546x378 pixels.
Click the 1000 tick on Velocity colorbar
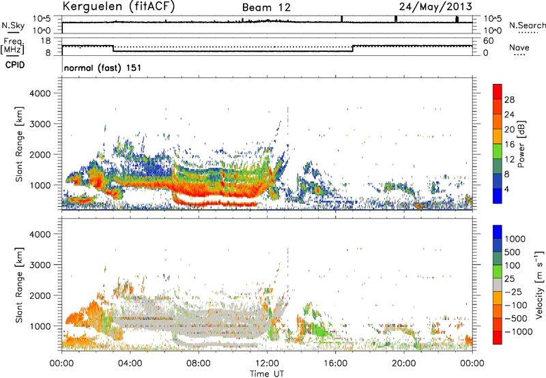coord(515,239)
